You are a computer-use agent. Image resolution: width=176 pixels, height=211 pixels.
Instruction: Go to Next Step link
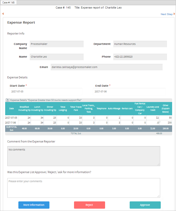coord(166,14)
